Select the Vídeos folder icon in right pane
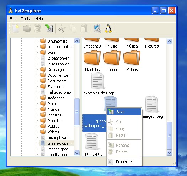Screen dimensions: 187x176 [132, 58]
